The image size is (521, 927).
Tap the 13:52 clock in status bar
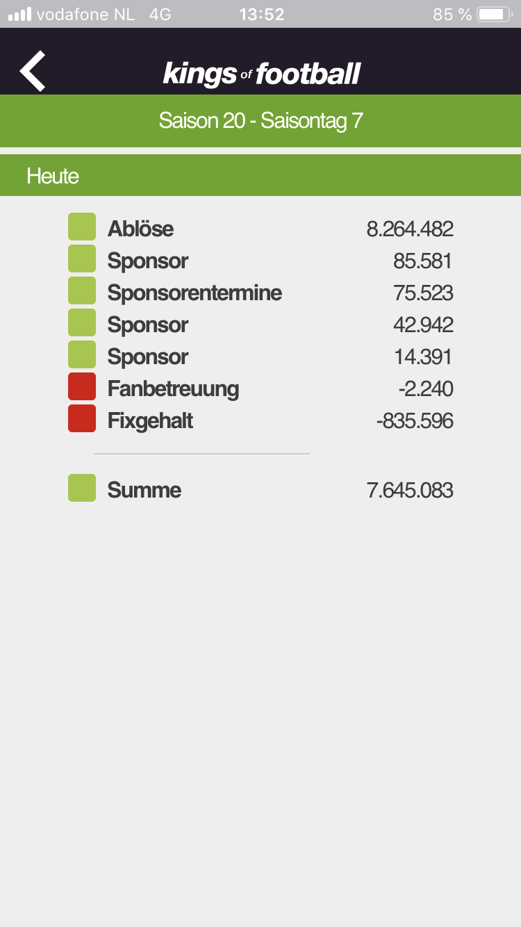pos(261,15)
